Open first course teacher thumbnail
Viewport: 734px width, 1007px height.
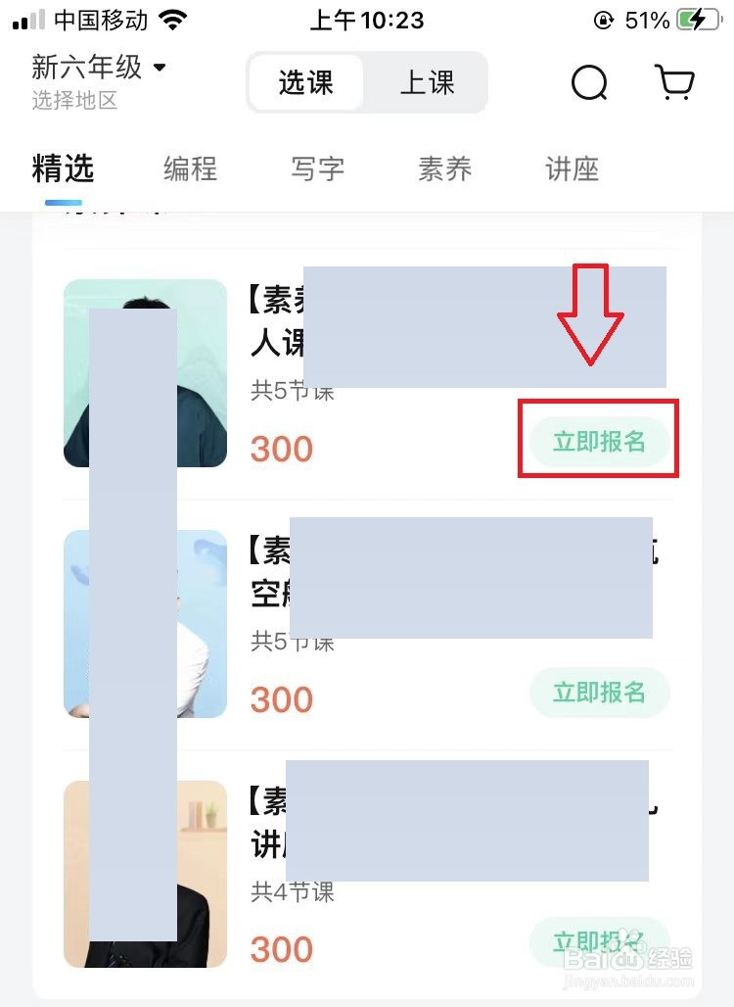coord(145,373)
